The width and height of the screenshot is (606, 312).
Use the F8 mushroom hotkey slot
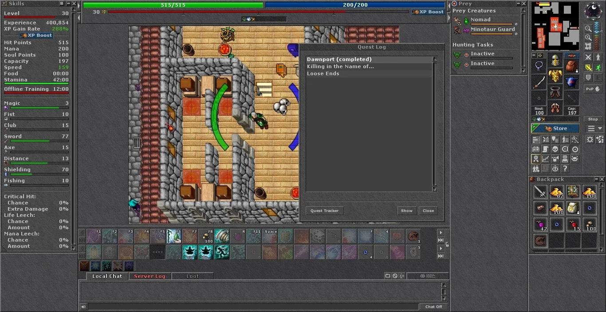pyautogui.click(x=206, y=236)
